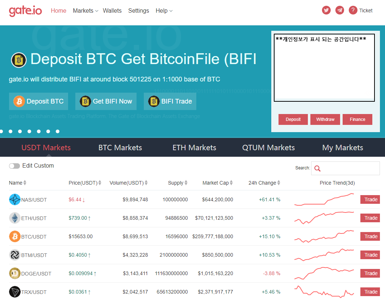Screen dimensions: 385x299
Task: Click the BTM coin icon
Action: click(15, 255)
